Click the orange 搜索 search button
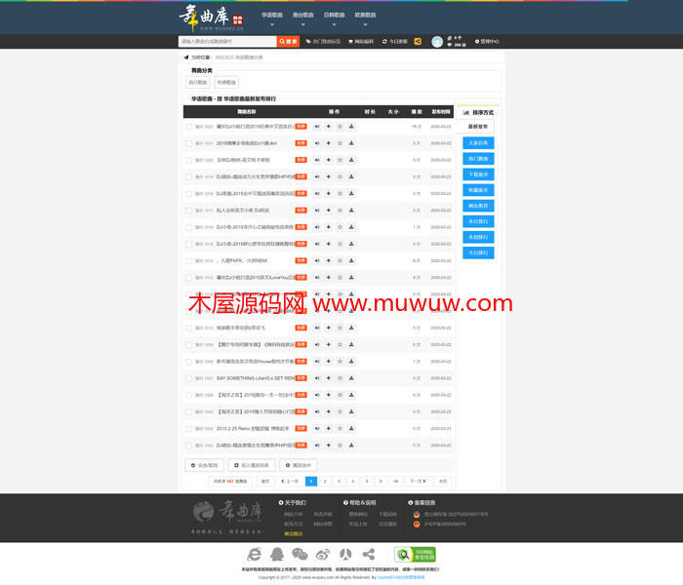The height and width of the screenshot is (585, 683). (289, 42)
